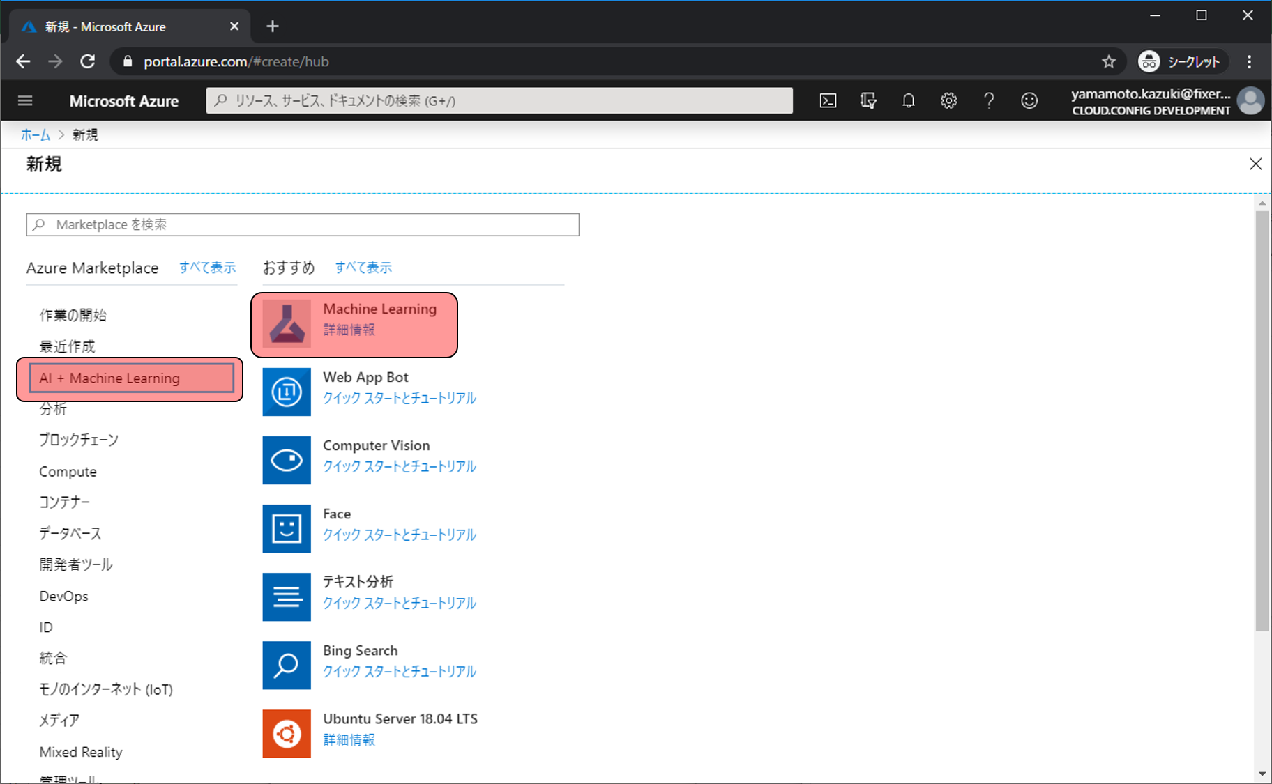The image size is (1272, 784).
Task: Select the Machine Learning flask icon
Action: coord(287,324)
